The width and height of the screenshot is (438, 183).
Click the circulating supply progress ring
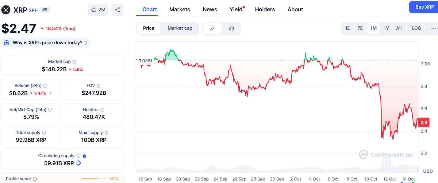pyautogui.click(x=78, y=163)
